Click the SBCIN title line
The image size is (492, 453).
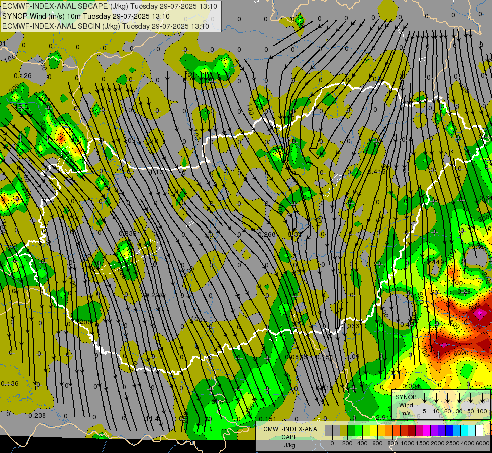(x=106, y=26)
